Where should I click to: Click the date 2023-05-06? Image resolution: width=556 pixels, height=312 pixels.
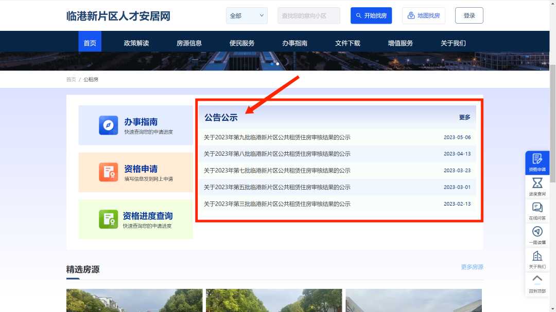[x=457, y=137]
